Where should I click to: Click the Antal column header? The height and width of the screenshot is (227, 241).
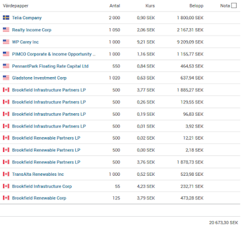pyautogui.click(x=114, y=6)
